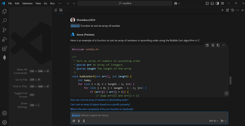Open Customize Layout icon
The height and width of the screenshot is (126, 245).
pos(223,3)
